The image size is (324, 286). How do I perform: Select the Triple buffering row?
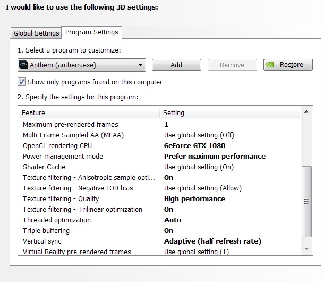[x=160, y=231]
